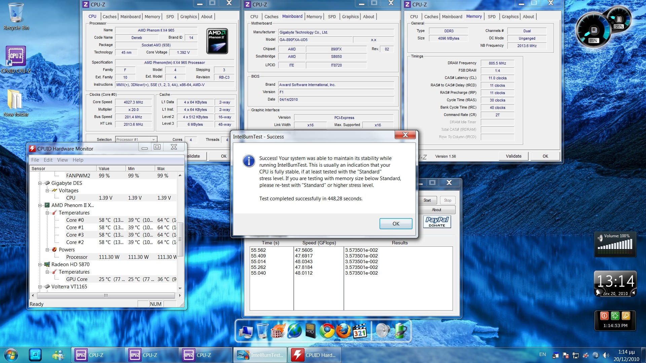Launch Nero burning icon in the dock

[278, 330]
